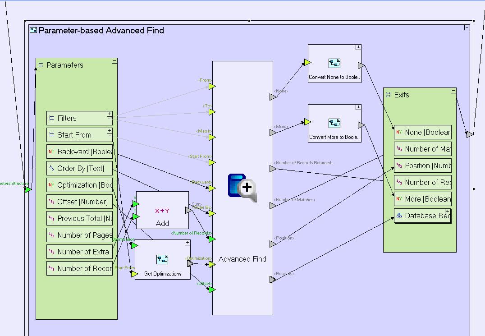The image size is (485, 336).
Task: Click the Advanced Find database magnifier icon
Action: pyautogui.click(x=242, y=187)
